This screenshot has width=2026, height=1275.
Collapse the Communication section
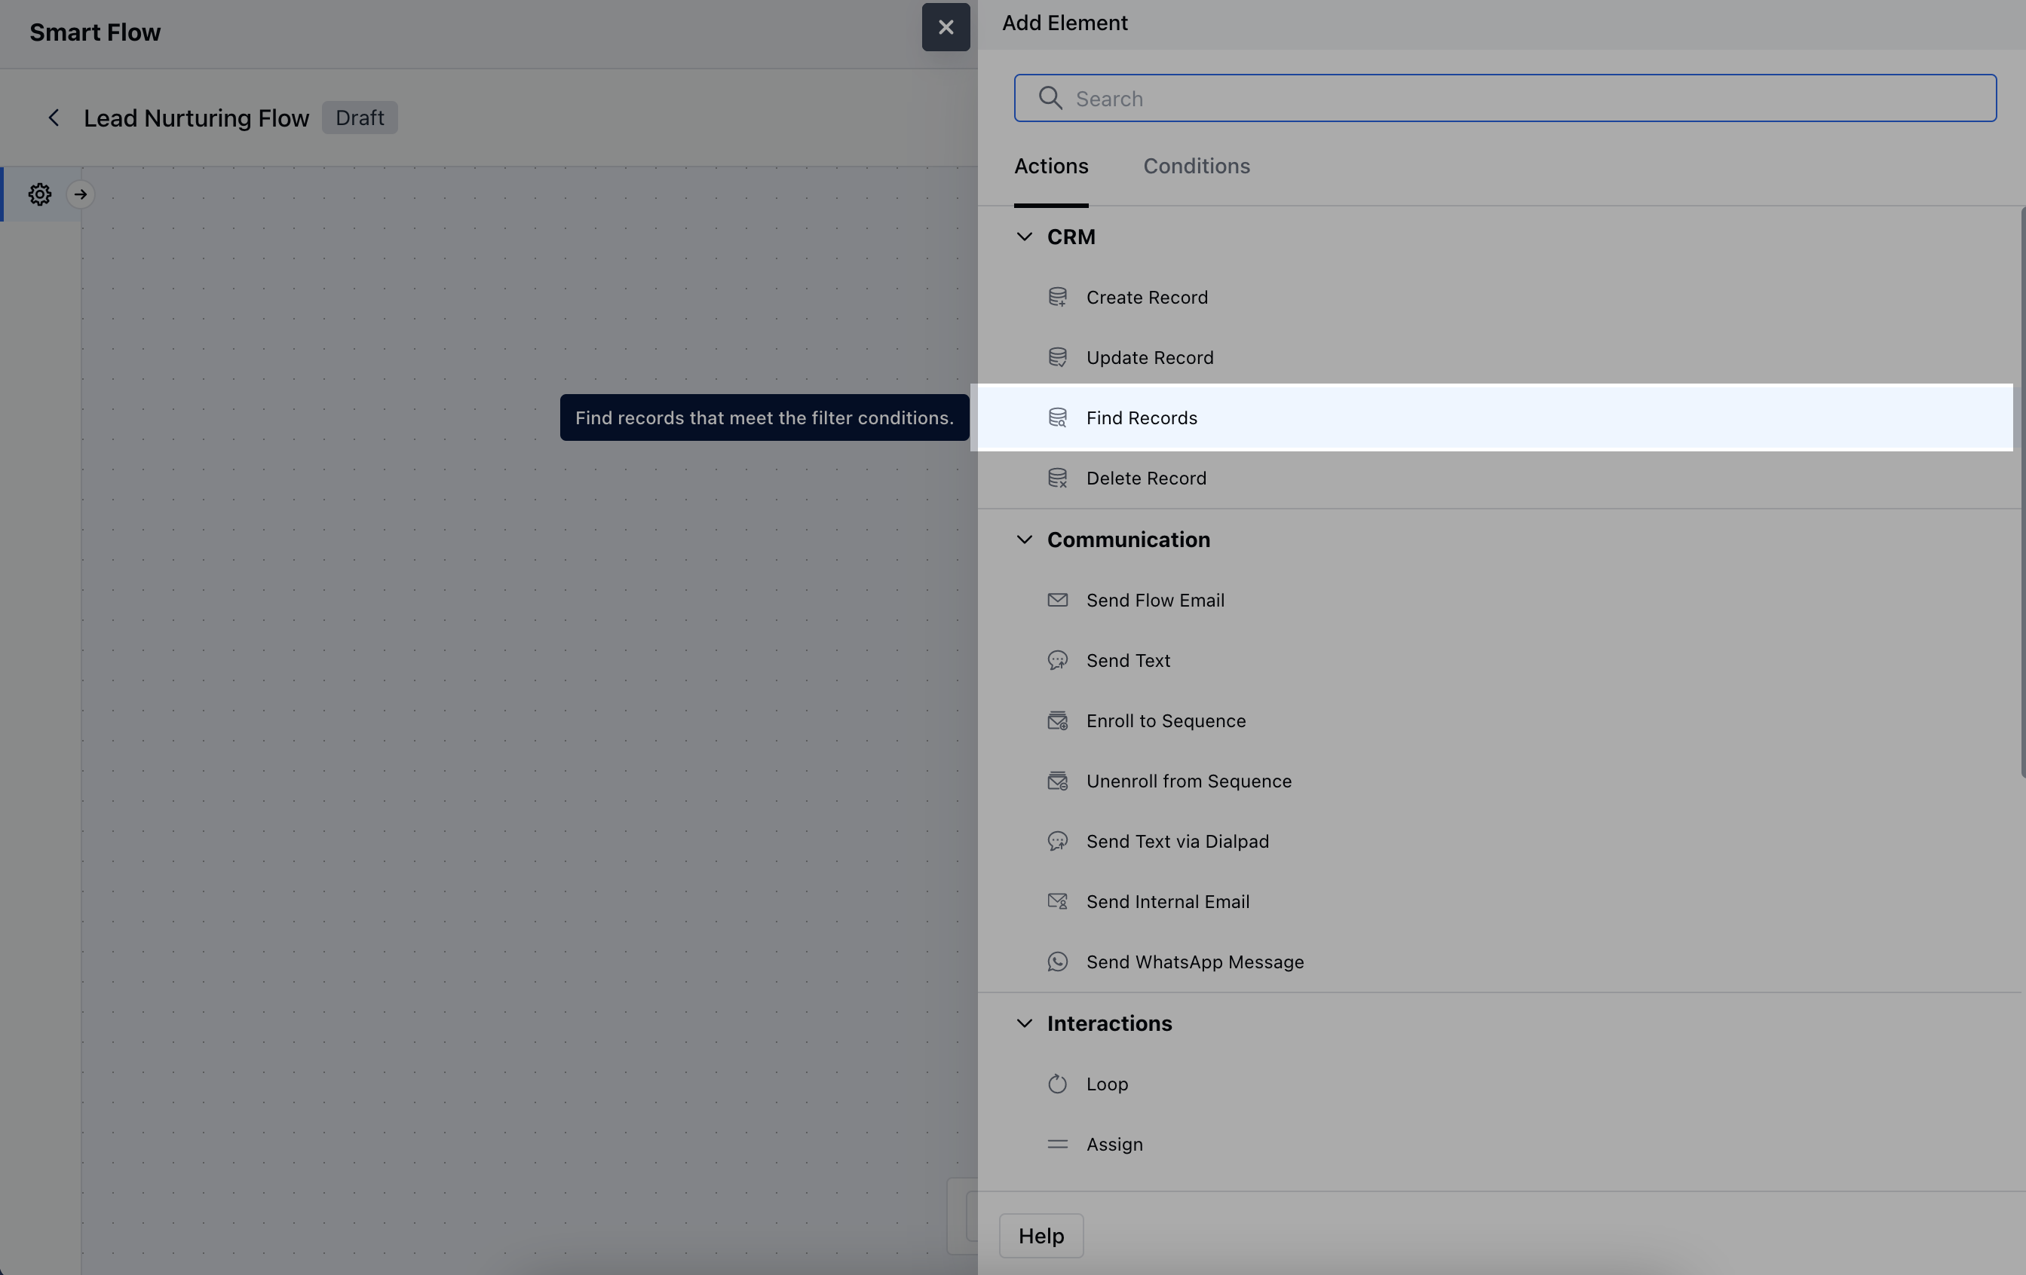point(1024,539)
